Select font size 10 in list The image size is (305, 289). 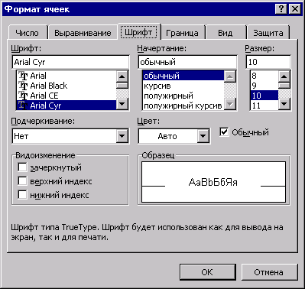click(x=264, y=96)
